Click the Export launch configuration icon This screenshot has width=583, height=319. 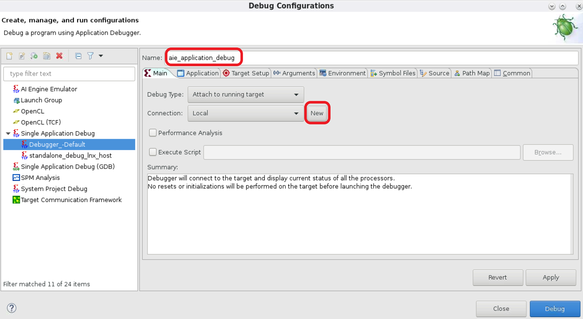click(34, 56)
